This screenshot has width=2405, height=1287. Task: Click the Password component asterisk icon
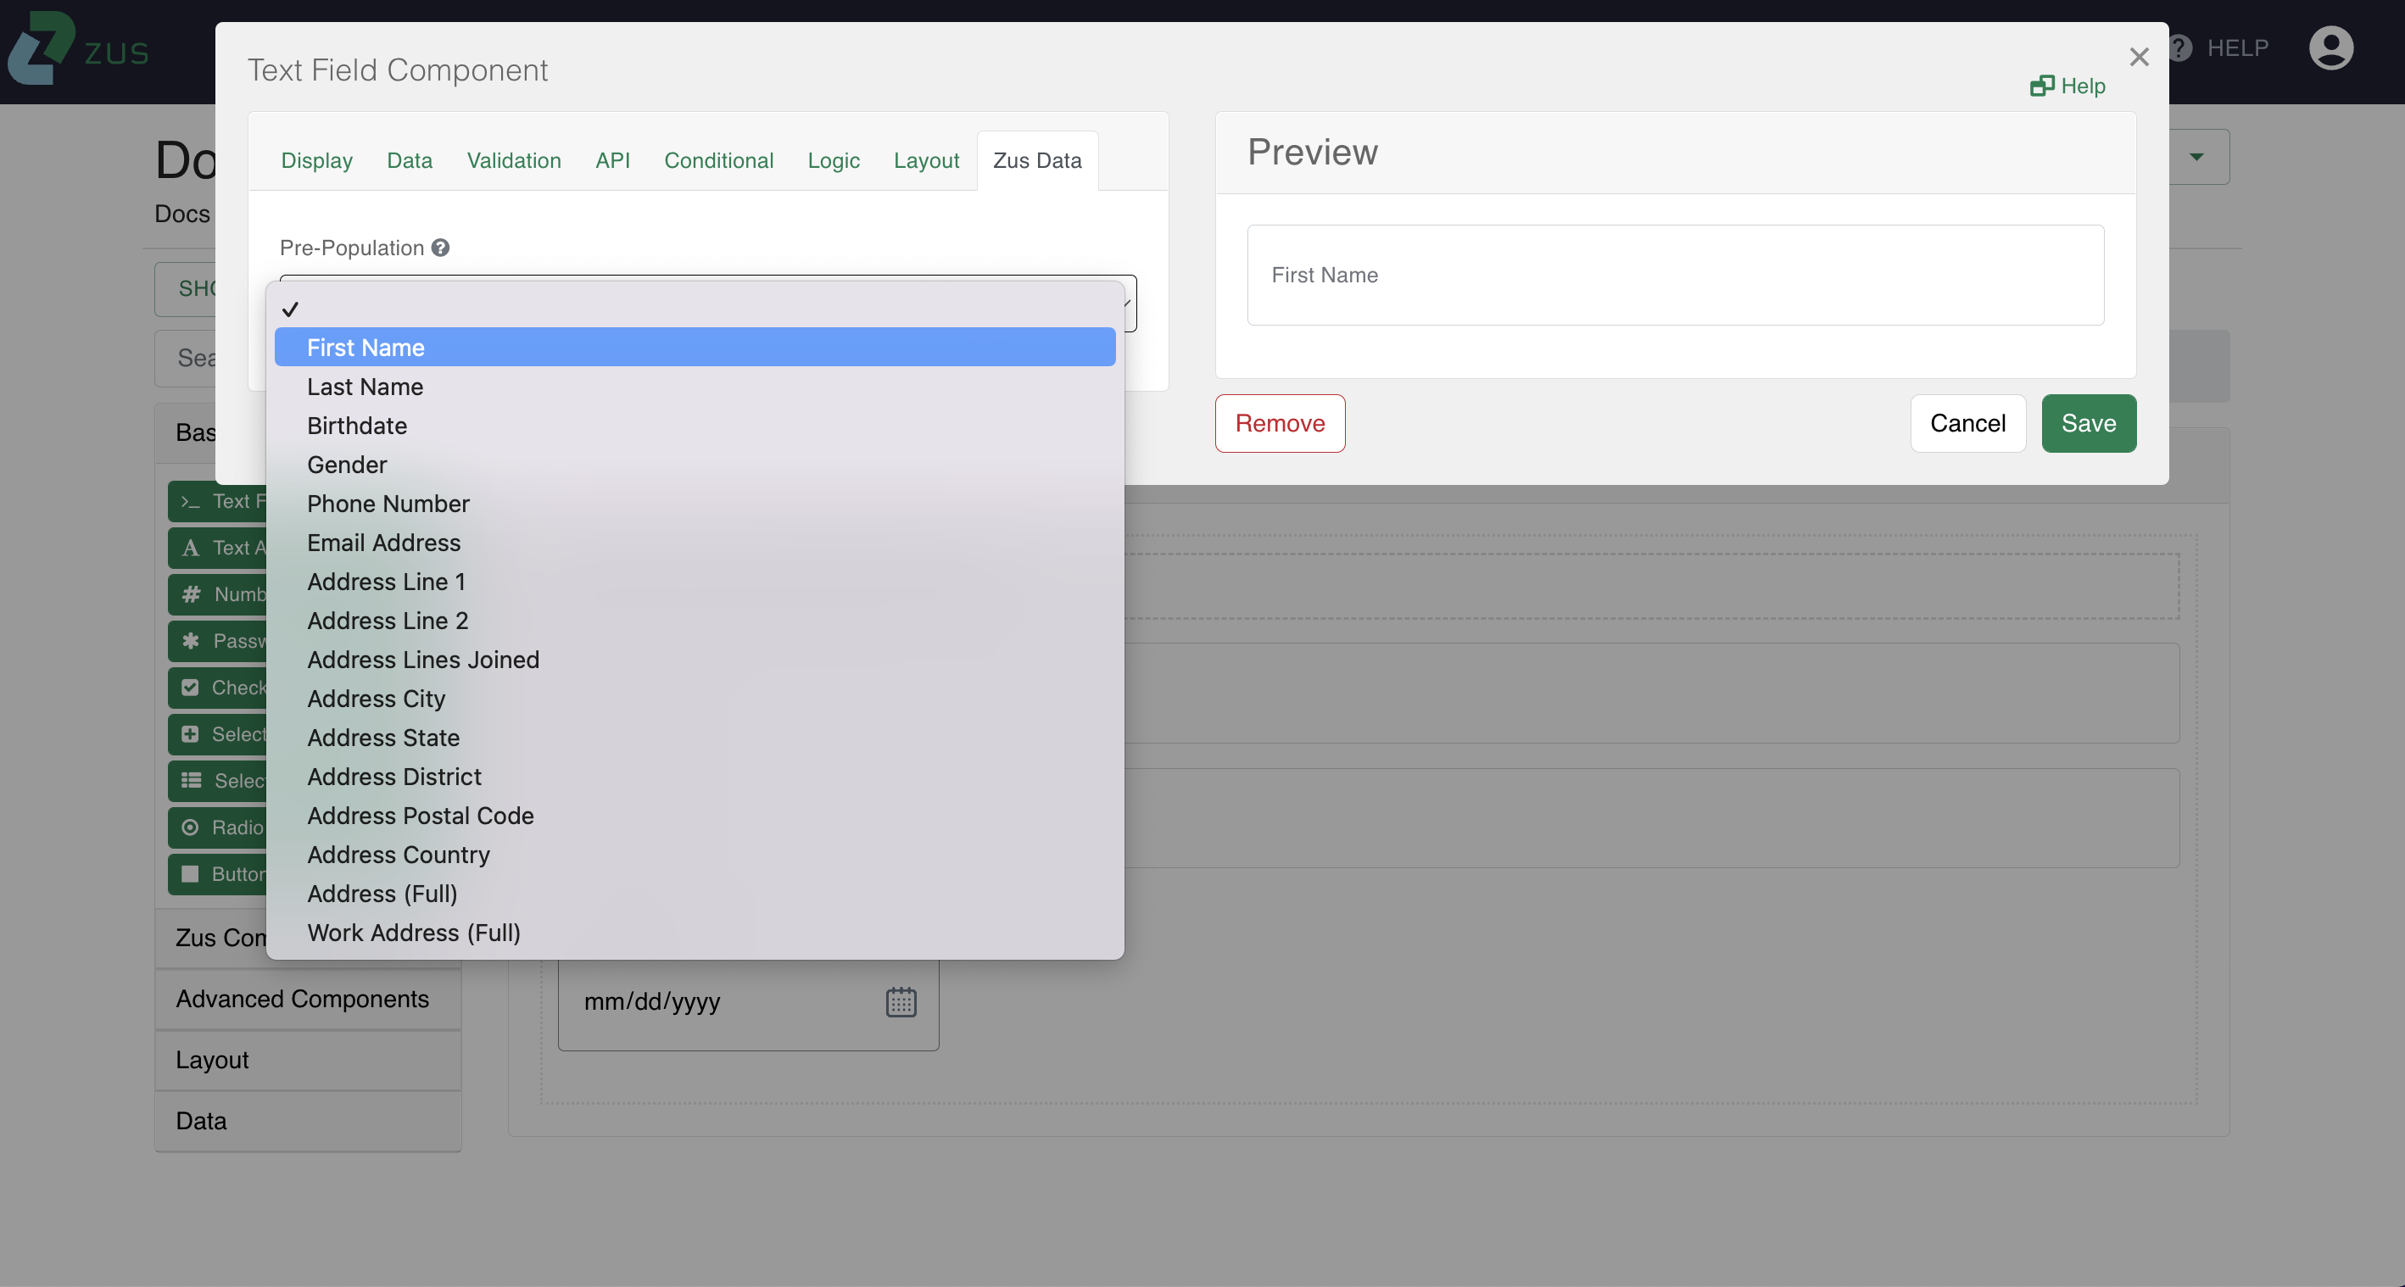[192, 641]
